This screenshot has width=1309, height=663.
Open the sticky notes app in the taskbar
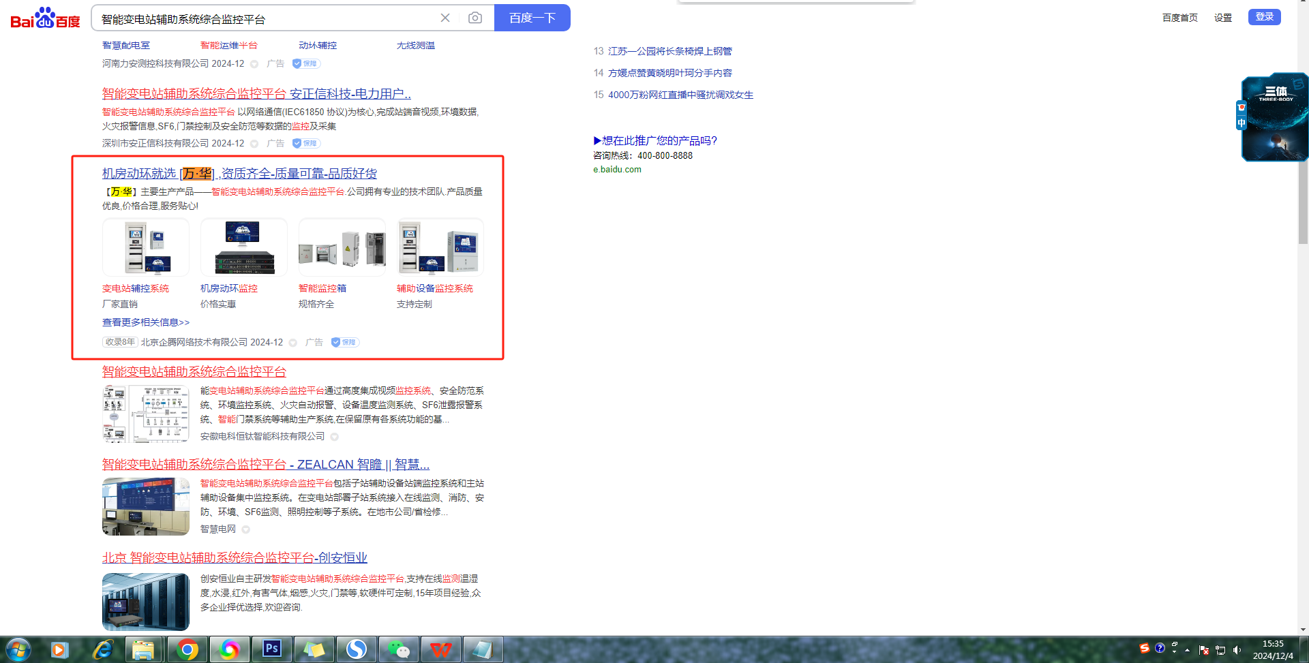click(x=314, y=650)
